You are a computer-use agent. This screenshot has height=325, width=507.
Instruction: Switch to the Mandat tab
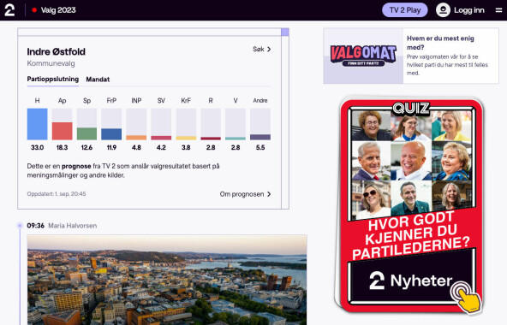coord(98,80)
